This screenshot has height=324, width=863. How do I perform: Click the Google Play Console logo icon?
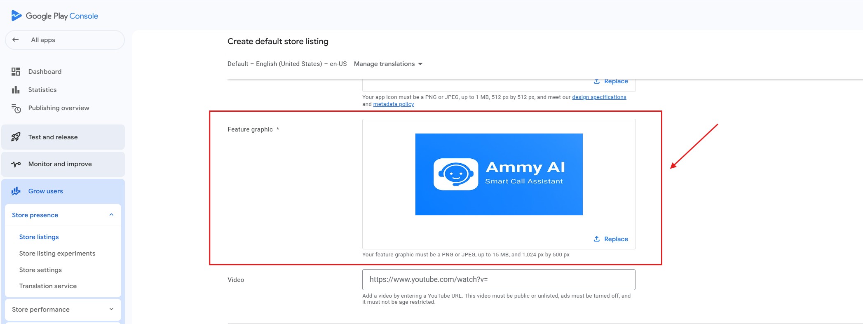coord(16,16)
